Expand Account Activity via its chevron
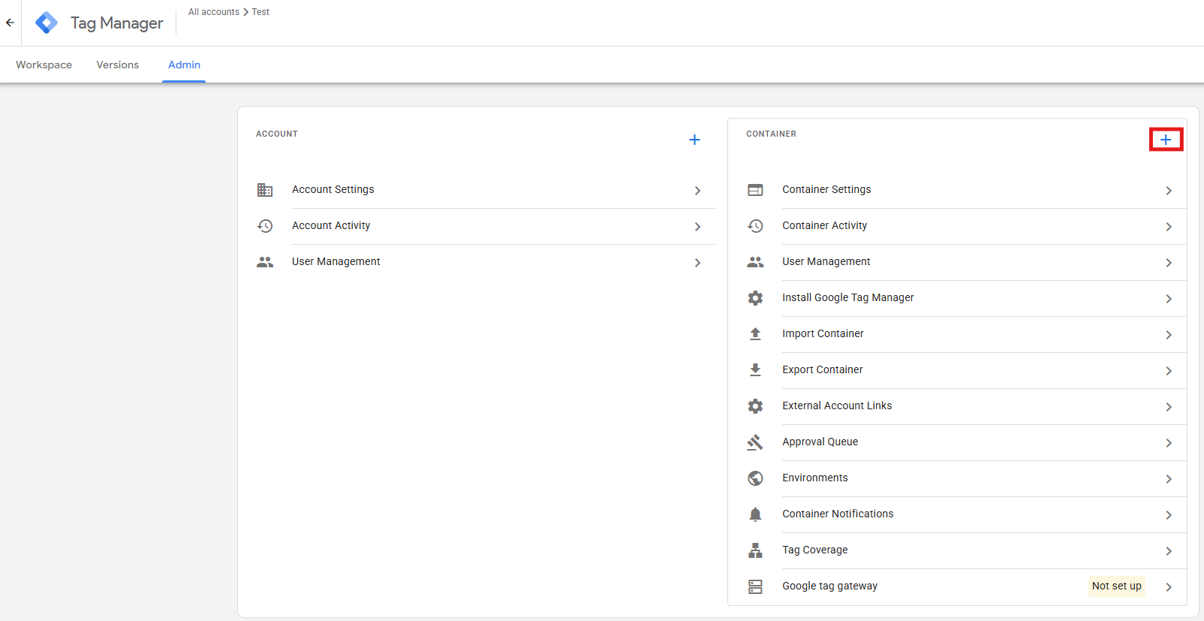The image size is (1204, 621). point(697,227)
